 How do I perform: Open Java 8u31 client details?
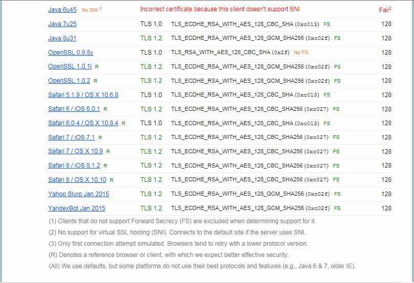tap(62, 38)
